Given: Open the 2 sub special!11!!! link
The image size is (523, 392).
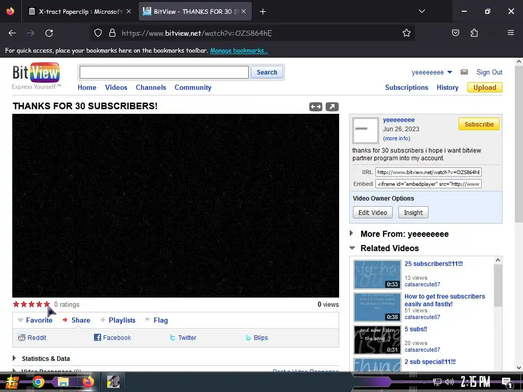Looking at the screenshot, I should (430, 362).
